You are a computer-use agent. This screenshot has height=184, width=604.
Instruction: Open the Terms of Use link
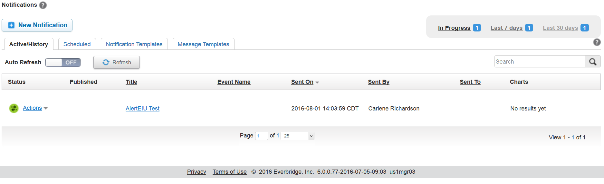(x=229, y=172)
